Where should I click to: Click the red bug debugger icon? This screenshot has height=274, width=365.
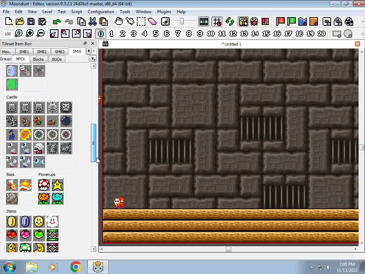[254, 22]
